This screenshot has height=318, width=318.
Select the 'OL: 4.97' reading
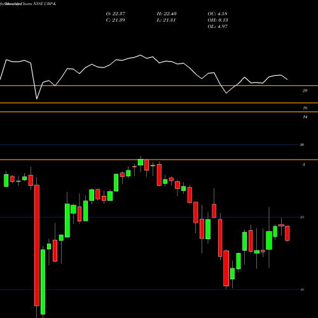(218, 26)
